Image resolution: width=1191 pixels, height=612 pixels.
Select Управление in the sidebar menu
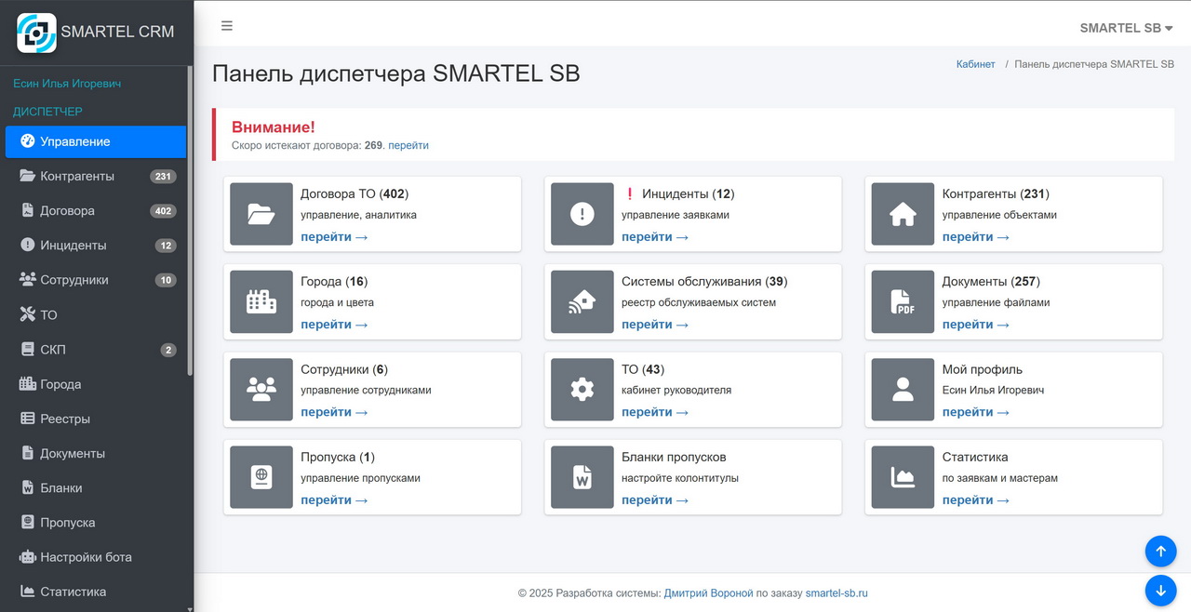(x=96, y=141)
